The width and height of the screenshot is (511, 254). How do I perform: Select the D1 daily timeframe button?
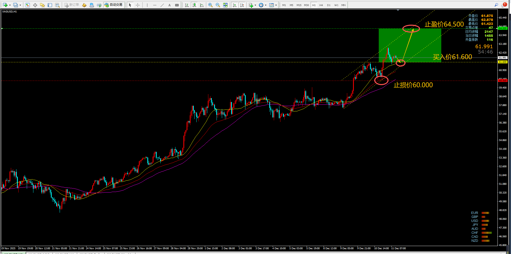[329, 5]
